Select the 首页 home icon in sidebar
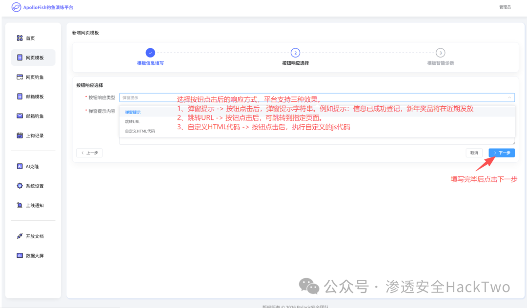Image resolution: width=527 pixels, height=308 pixels. (20, 38)
